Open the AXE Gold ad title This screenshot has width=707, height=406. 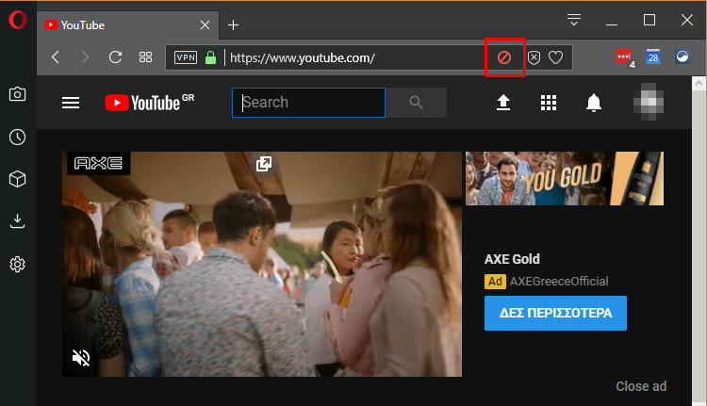pyautogui.click(x=512, y=259)
